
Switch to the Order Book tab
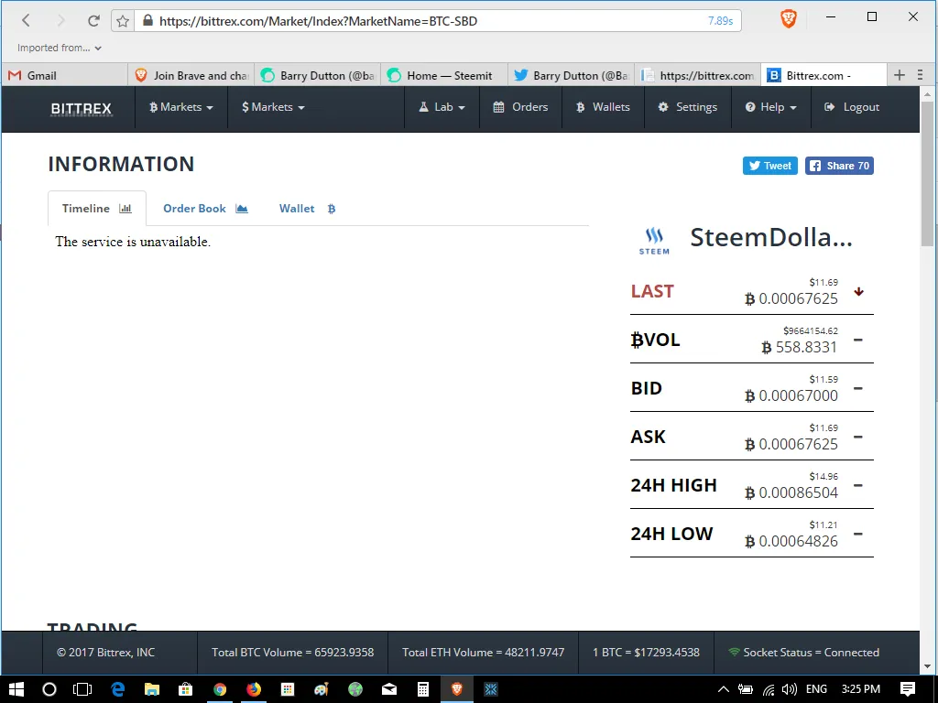(x=205, y=209)
